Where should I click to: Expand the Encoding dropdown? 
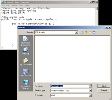pos(90,95)
